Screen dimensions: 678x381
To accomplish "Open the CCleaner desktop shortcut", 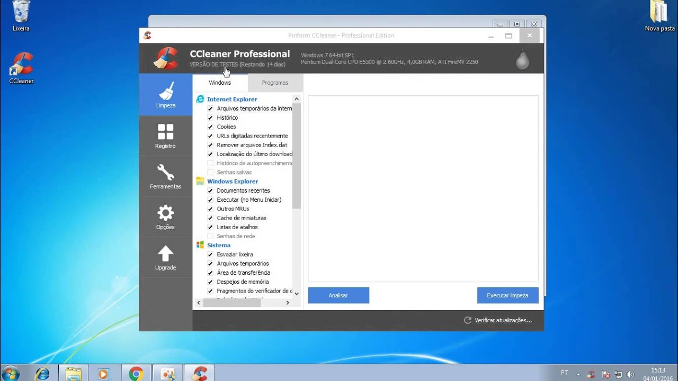I will (x=21, y=68).
